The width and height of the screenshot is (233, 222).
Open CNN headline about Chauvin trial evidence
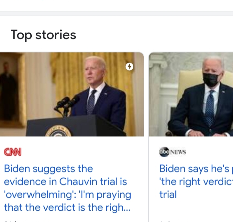point(65,188)
